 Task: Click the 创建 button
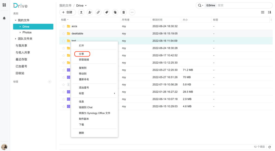(67, 12)
